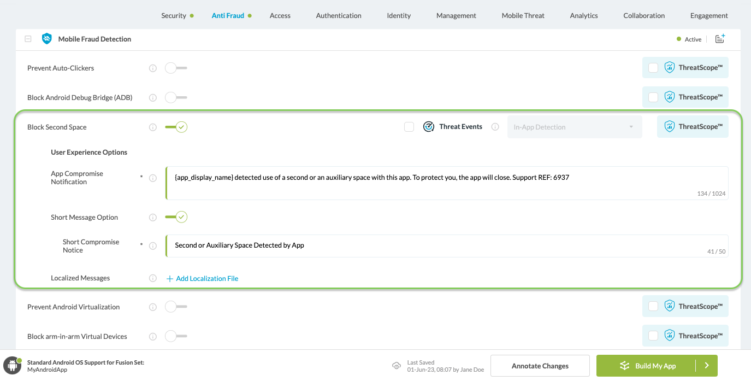Expand the Build My App arrow menu
This screenshot has height=381, width=751.
706,366
